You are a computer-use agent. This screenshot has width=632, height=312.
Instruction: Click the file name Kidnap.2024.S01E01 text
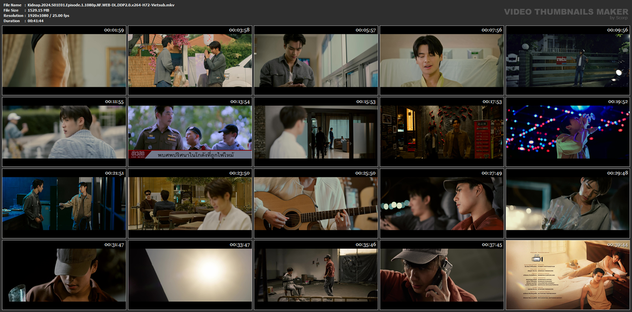(101, 5)
